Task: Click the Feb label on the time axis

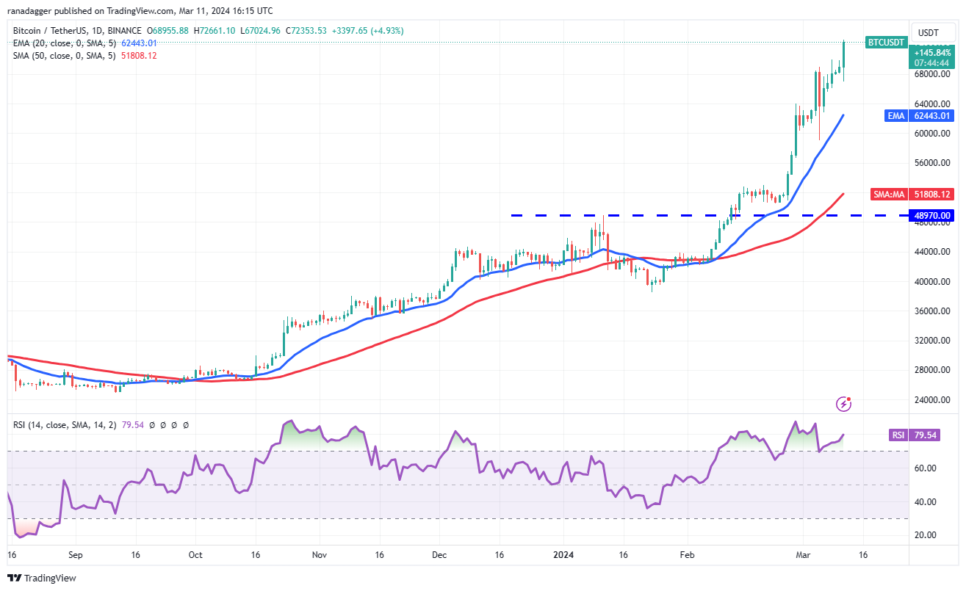Action: 686,555
